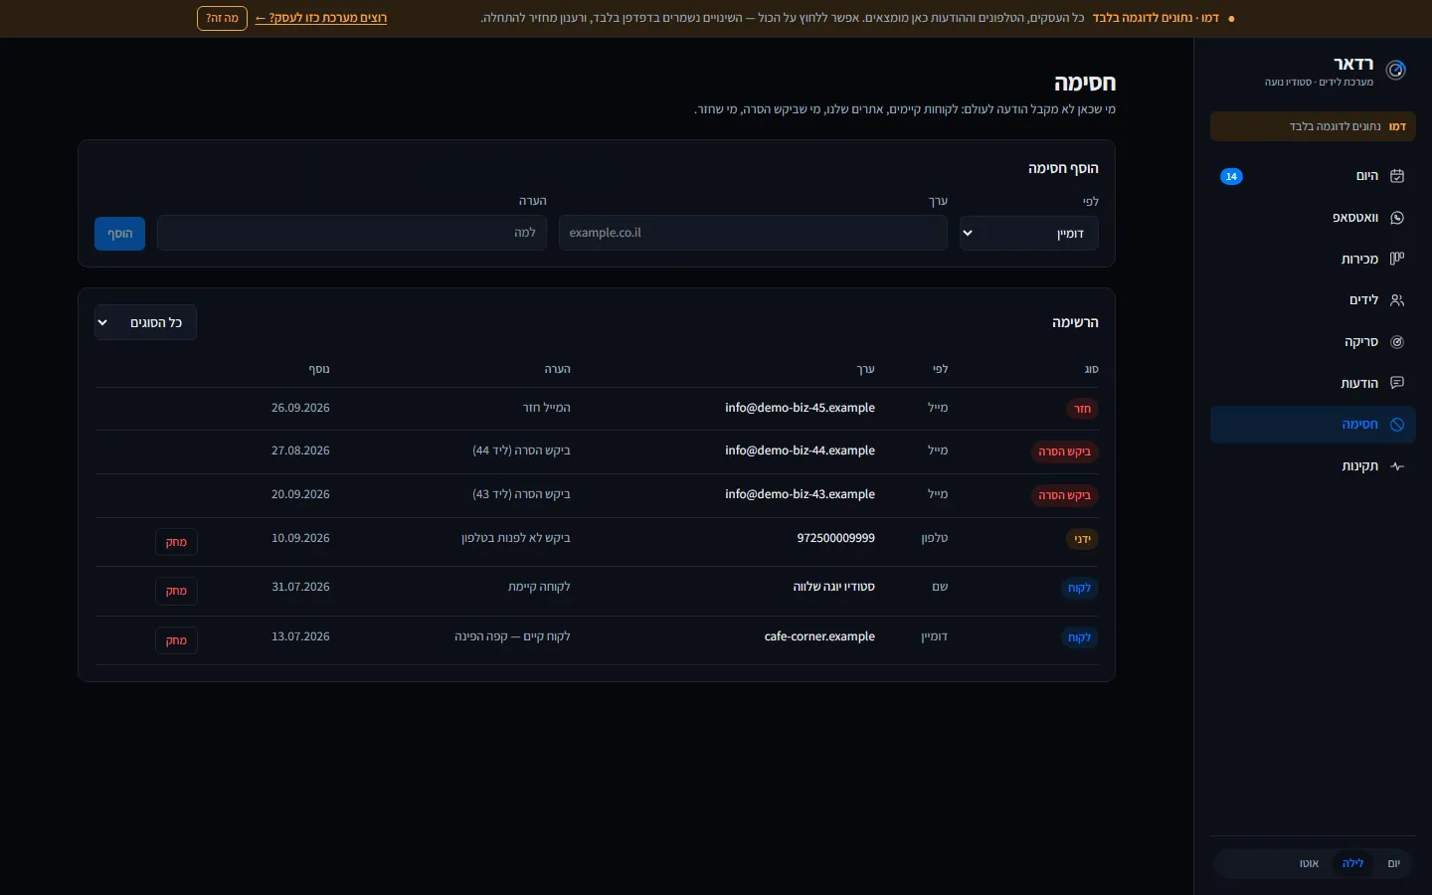
Task: Click the למה note field
Action: click(x=352, y=233)
